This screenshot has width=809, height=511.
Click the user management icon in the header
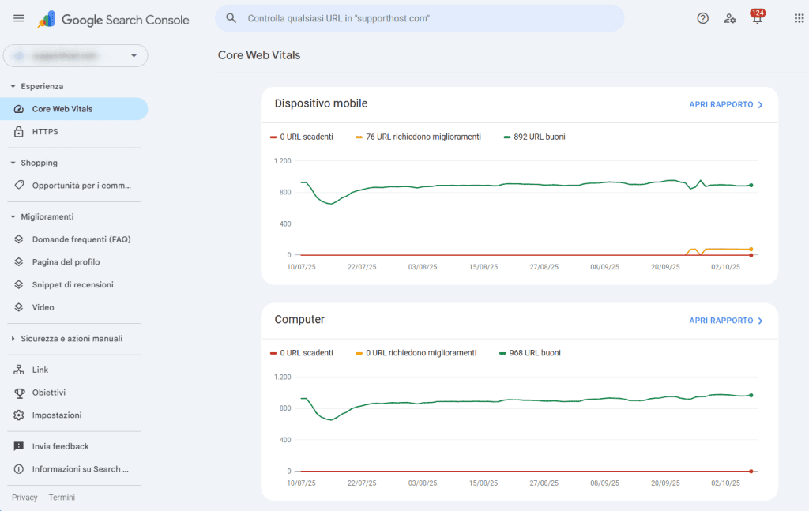pos(729,17)
